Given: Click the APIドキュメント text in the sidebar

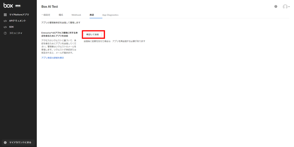Looking at the screenshot, I should 18,21.
